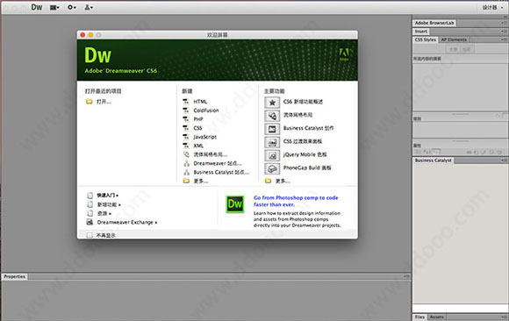Viewport: 509px width, 321px height.
Task: Select the CSS Styles tab
Action: (x=426, y=39)
